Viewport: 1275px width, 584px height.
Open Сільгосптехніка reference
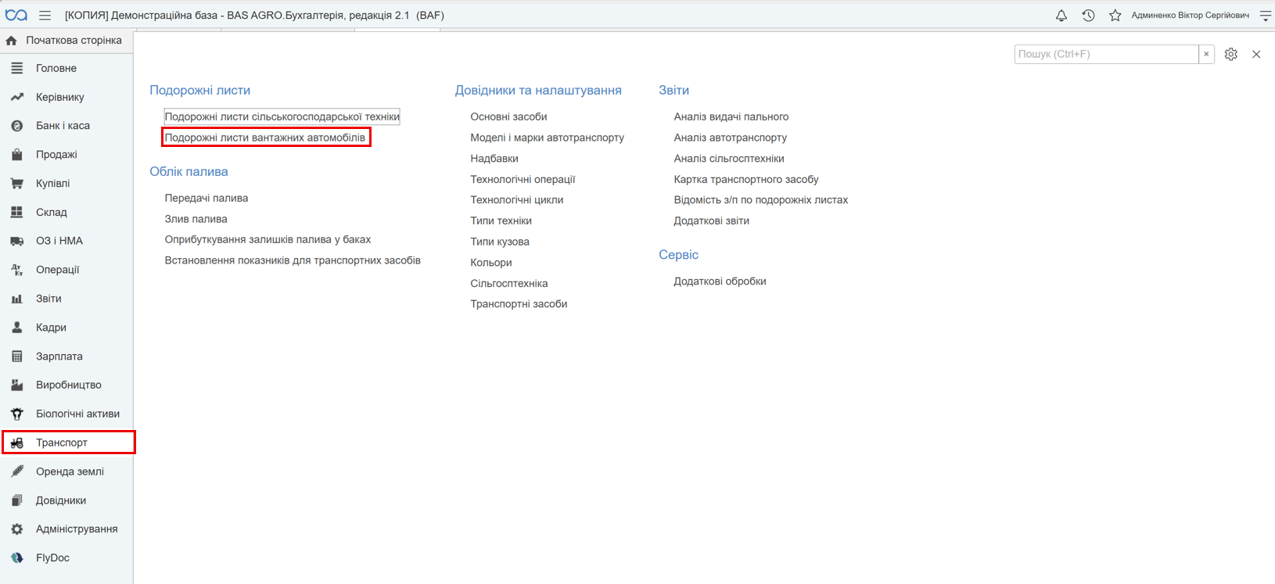[x=509, y=283]
